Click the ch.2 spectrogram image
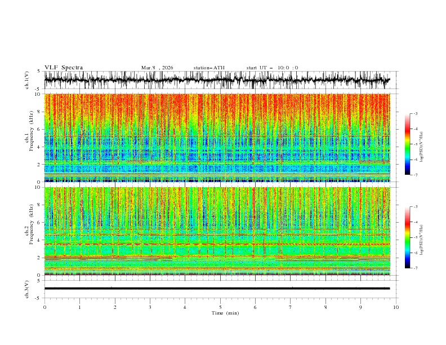446x345 pixels. click(217, 231)
